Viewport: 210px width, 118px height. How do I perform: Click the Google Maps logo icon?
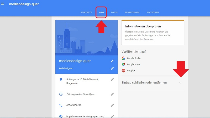(123, 64)
